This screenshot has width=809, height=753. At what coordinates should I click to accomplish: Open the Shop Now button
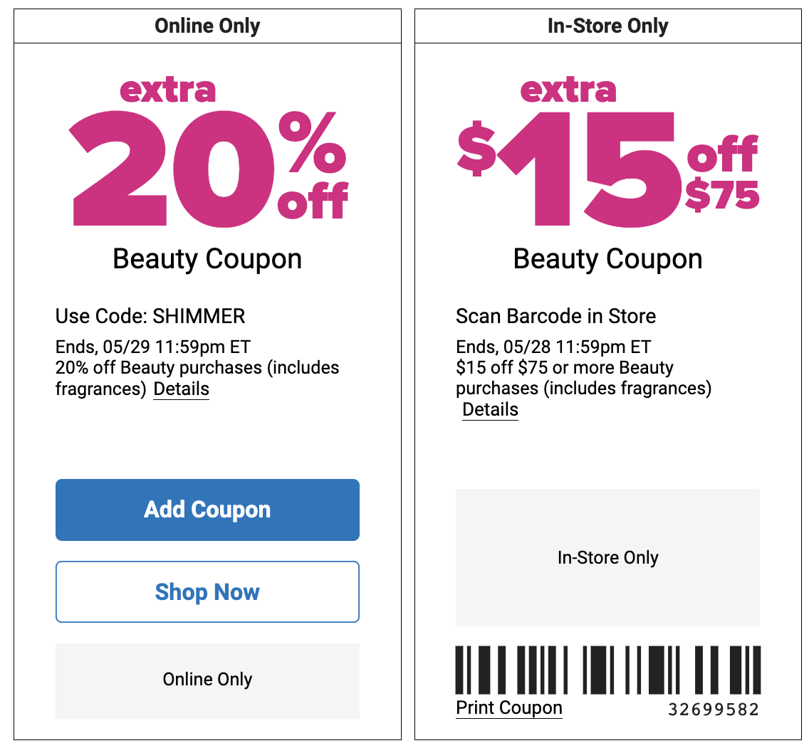[207, 591]
